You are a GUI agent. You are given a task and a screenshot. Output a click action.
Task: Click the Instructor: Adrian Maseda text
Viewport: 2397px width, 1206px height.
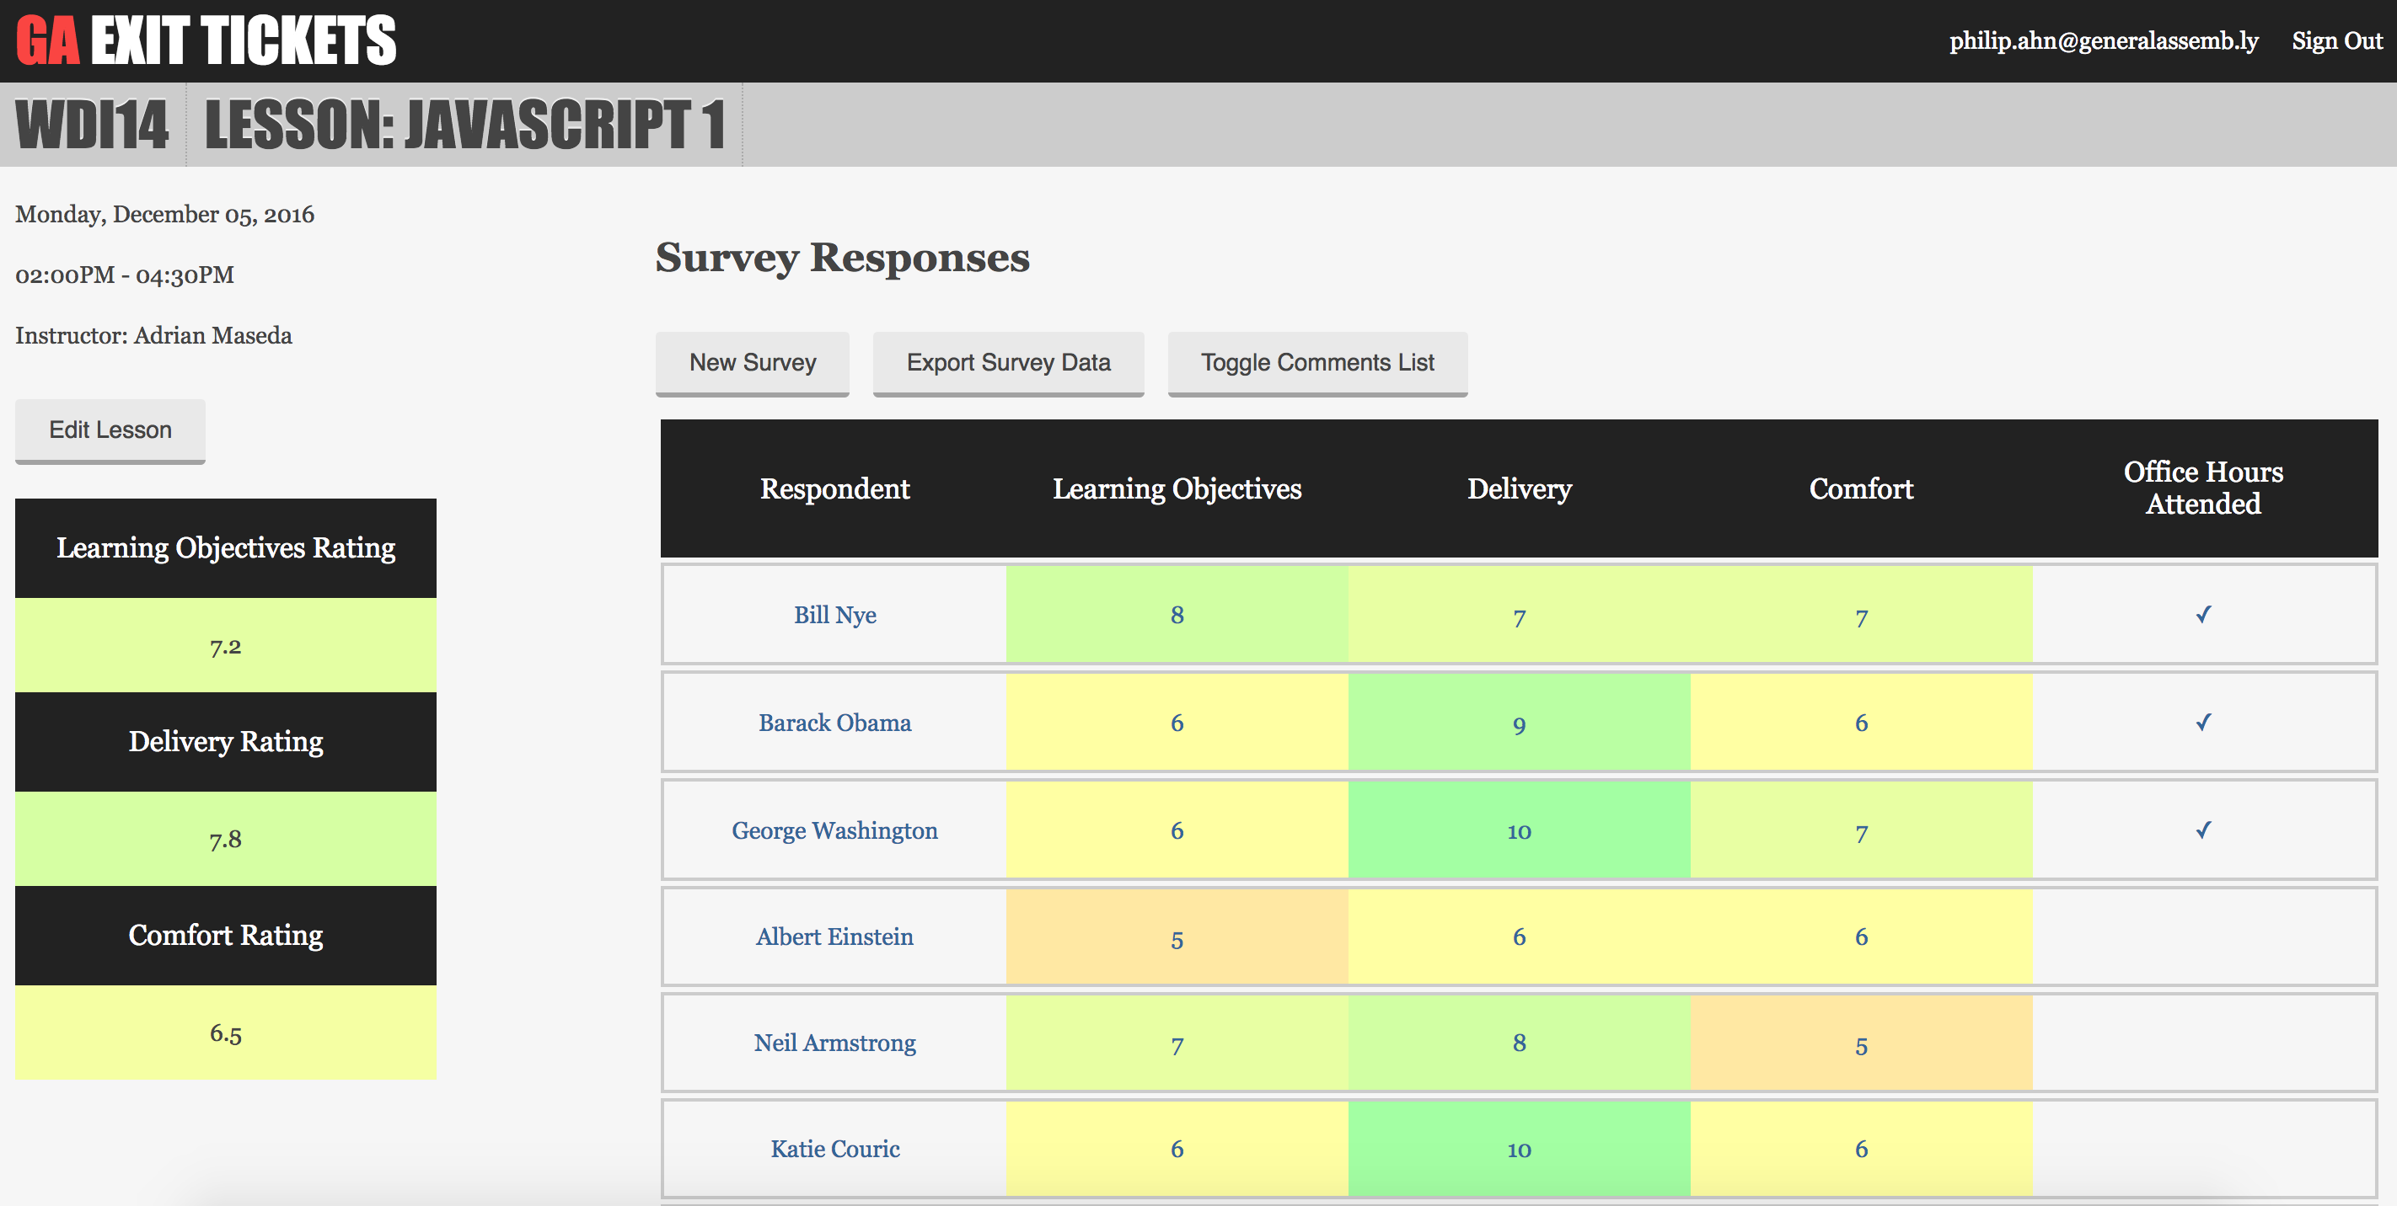click(x=153, y=336)
